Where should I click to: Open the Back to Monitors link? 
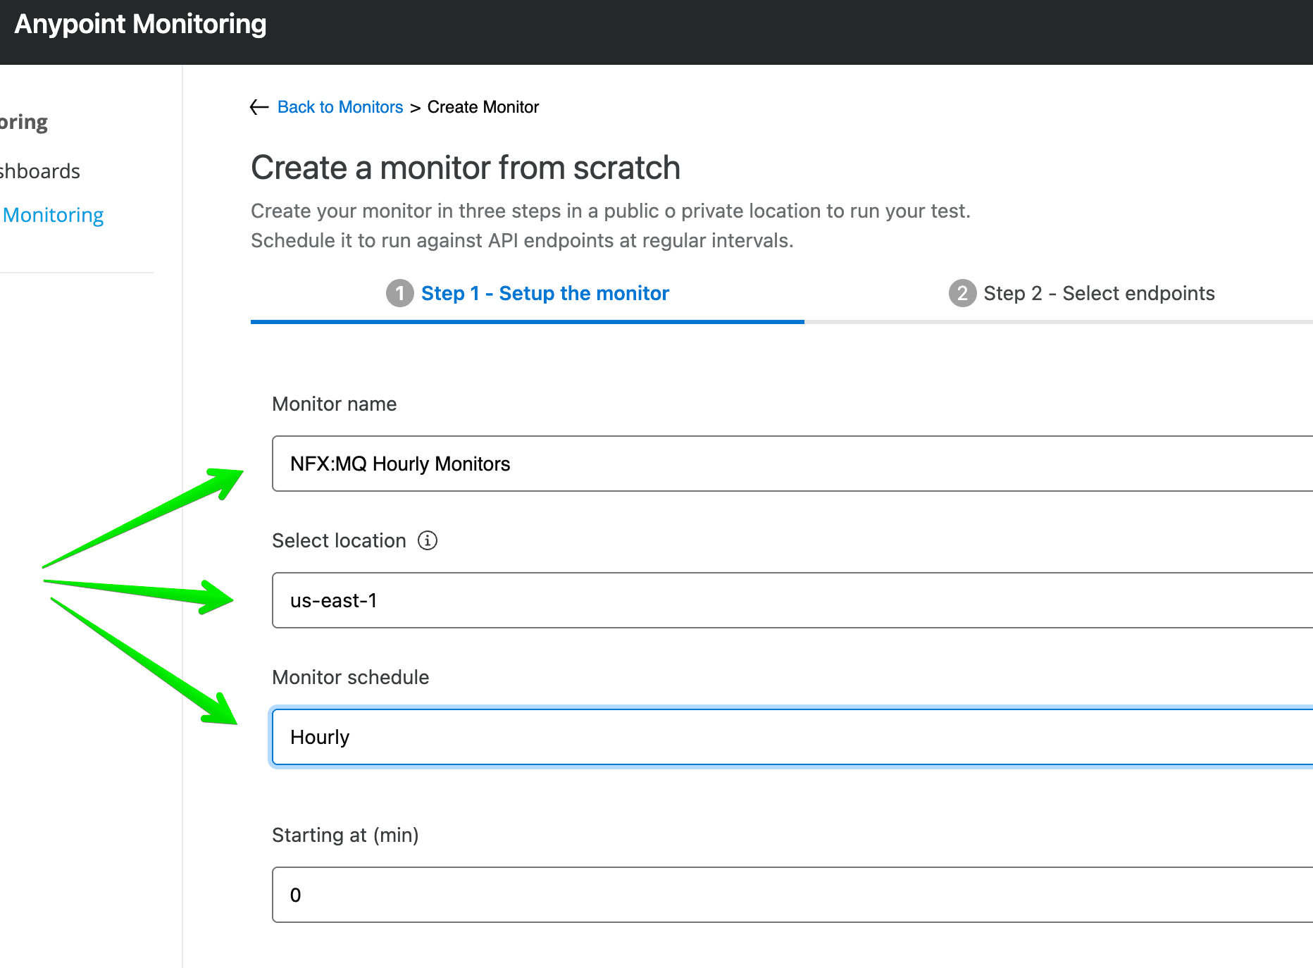pos(340,107)
